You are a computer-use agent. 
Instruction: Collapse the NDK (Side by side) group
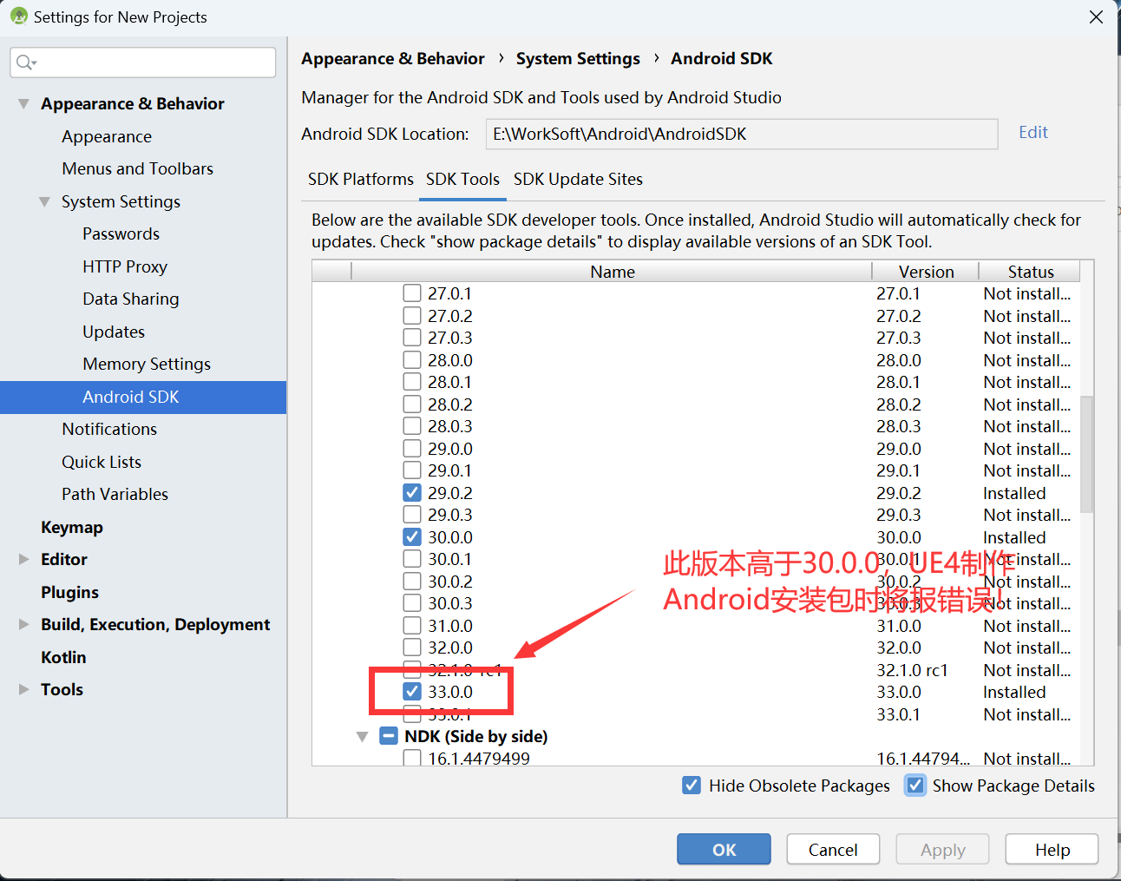[363, 737]
